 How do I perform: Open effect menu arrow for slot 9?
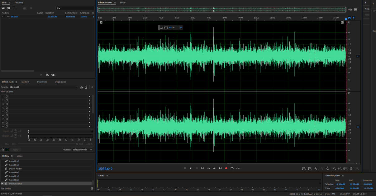point(89,126)
